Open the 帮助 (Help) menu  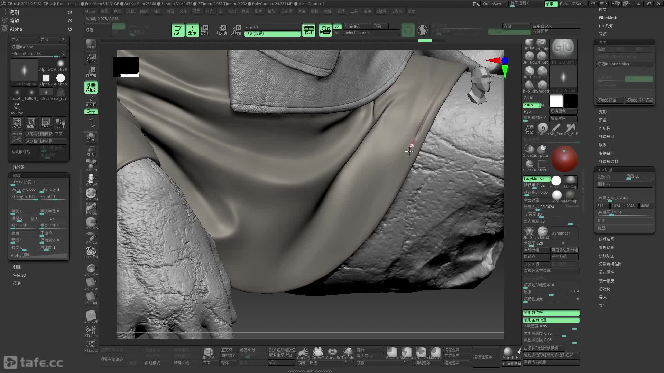click(412, 11)
